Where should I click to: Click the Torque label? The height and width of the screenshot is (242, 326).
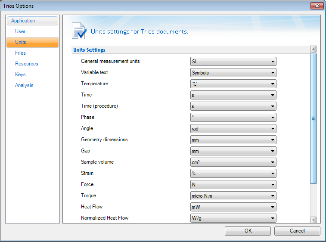[88, 195]
